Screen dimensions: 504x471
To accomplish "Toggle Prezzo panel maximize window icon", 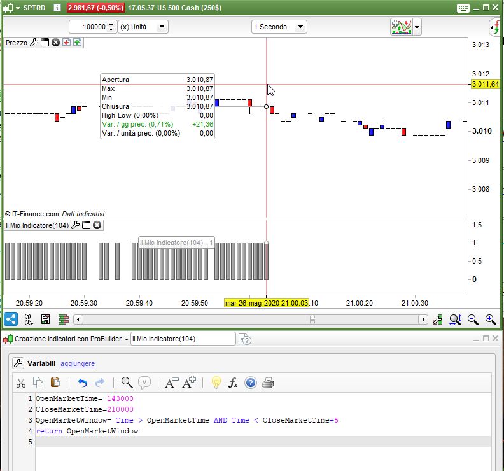I will click(45, 43).
